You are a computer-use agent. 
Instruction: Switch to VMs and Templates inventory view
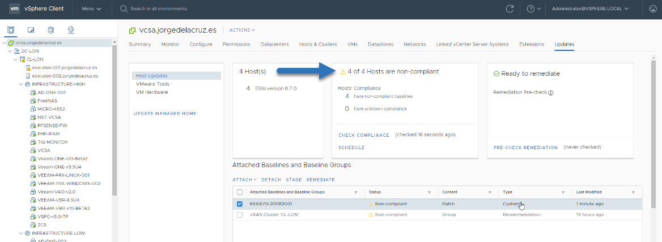(x=31, y=30)
